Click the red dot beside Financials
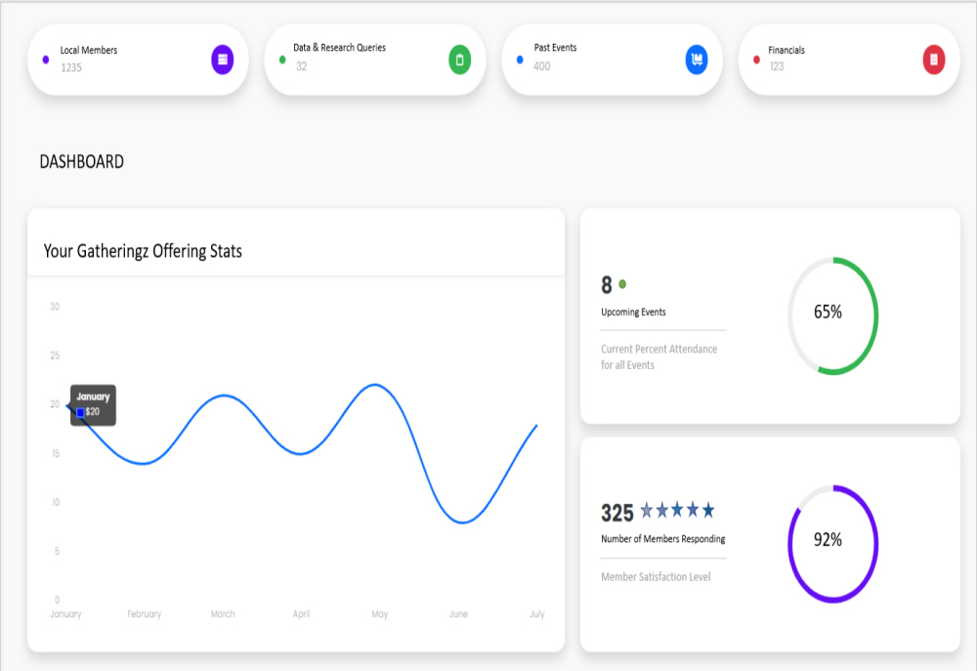Screen dimensions: 977x671 coord(757,60)
